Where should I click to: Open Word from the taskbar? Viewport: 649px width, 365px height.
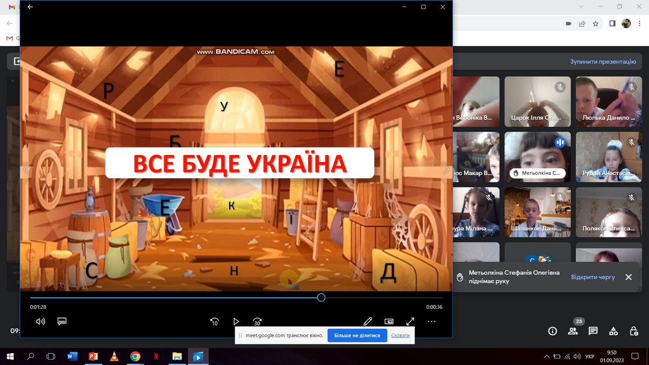pyautogui.click(x=72, y=356)
